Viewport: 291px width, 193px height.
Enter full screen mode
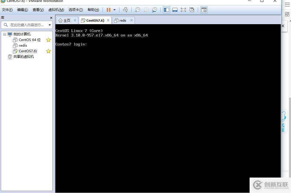pos(183,10)
